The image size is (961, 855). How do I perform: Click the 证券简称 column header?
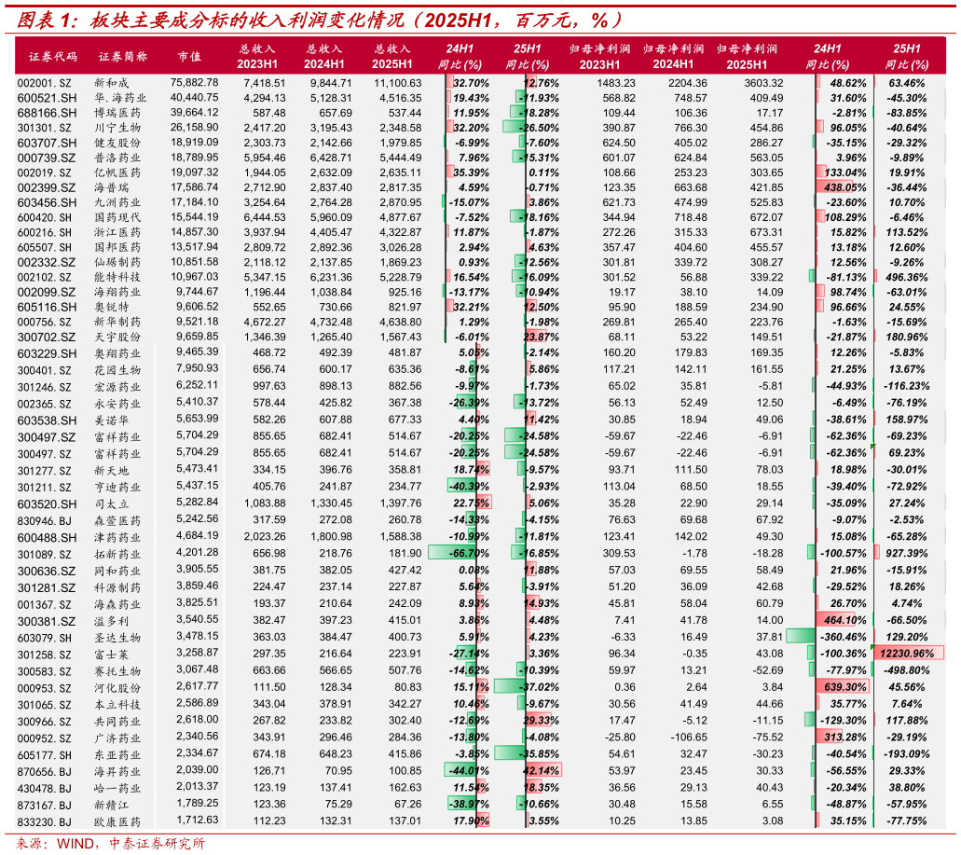click(x=122, y=56)
